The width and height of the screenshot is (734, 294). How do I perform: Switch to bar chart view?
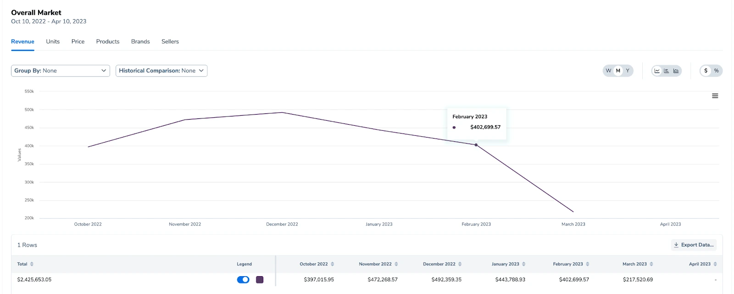pos(667,71)
